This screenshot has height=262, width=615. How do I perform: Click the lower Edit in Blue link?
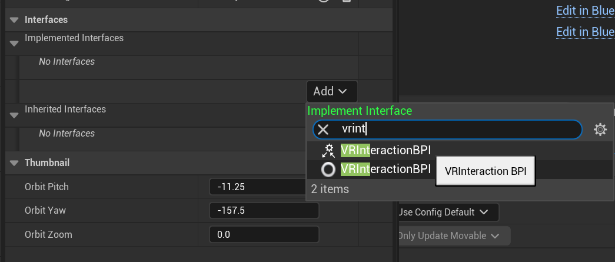(585, 31)
